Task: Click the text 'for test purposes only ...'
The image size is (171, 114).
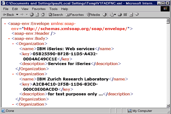Action: click(x=75, y=94)
